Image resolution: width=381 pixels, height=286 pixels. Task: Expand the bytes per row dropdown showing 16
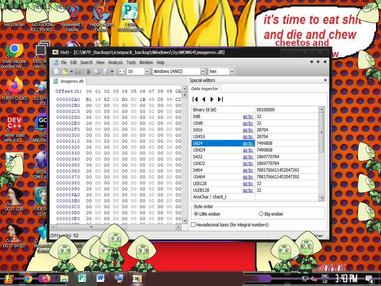click(x=147, y=71)
